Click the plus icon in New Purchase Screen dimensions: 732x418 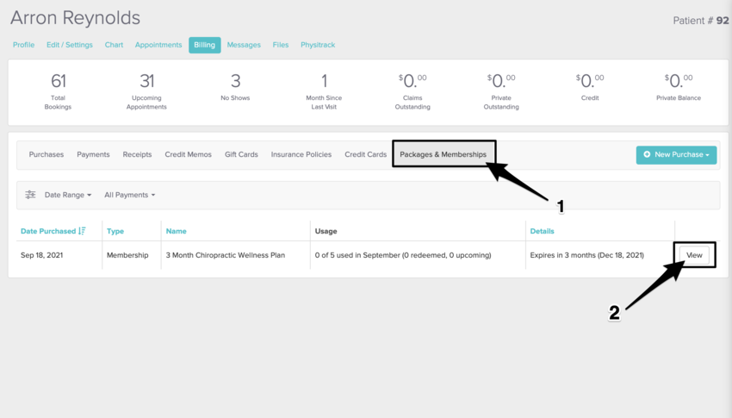click(648, 154)
